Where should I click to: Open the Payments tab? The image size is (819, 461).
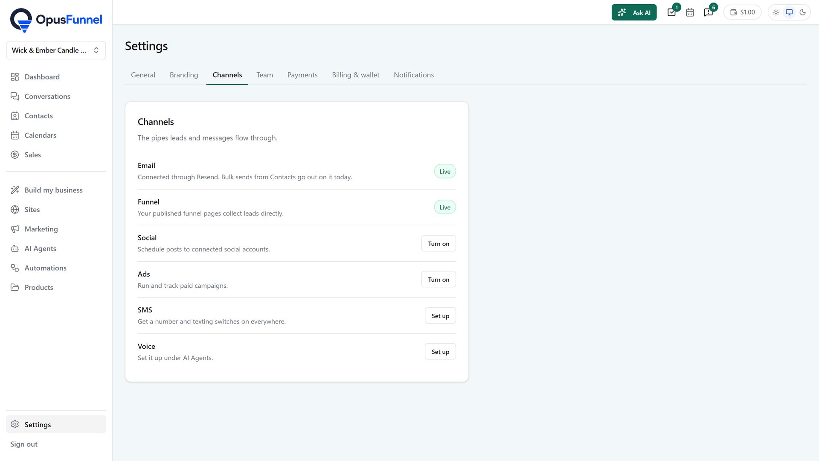click(302, 75)
